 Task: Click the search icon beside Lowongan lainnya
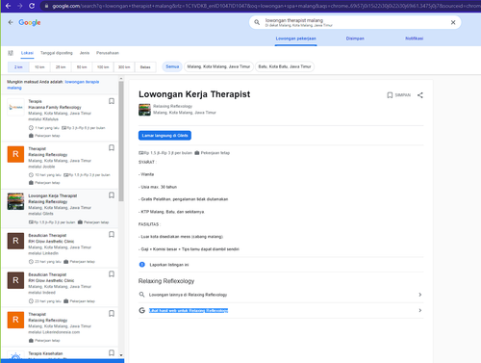pos(141,295)
